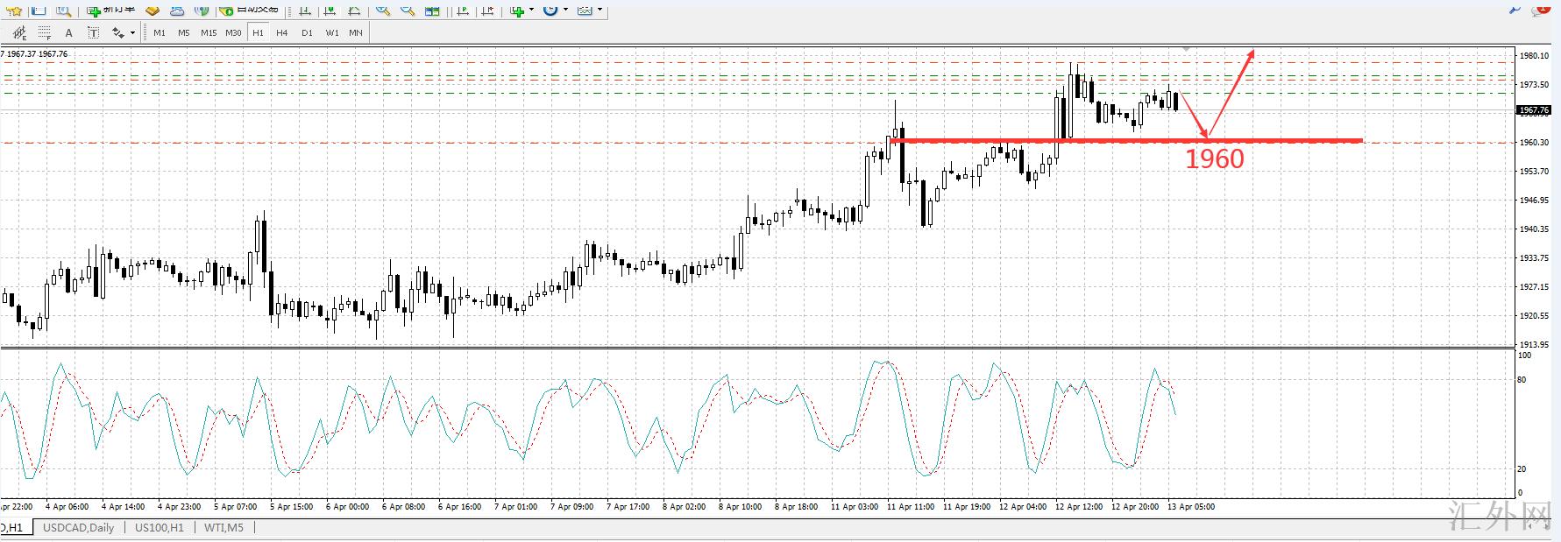Switch to the USDCAD,Daily chart tab
This screenshot has width=1561, height=542.
pos(78,528)
